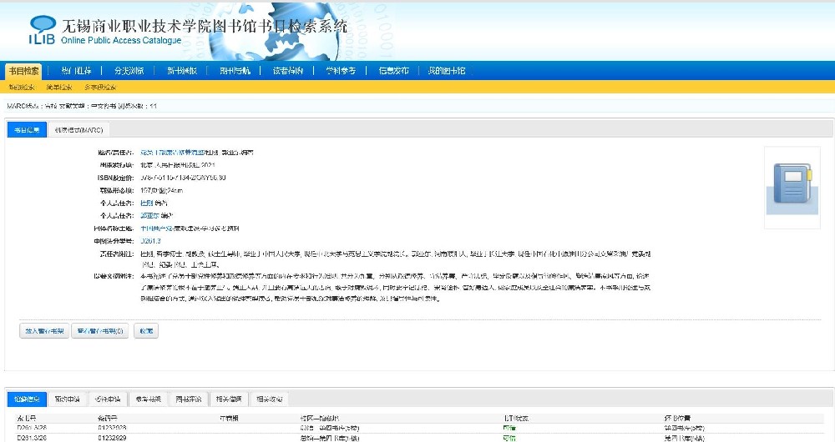Go to the 热门推荐 menu item
Viewport: 835px width, 442px height.
pyautogui.click(x=77, y=71)
